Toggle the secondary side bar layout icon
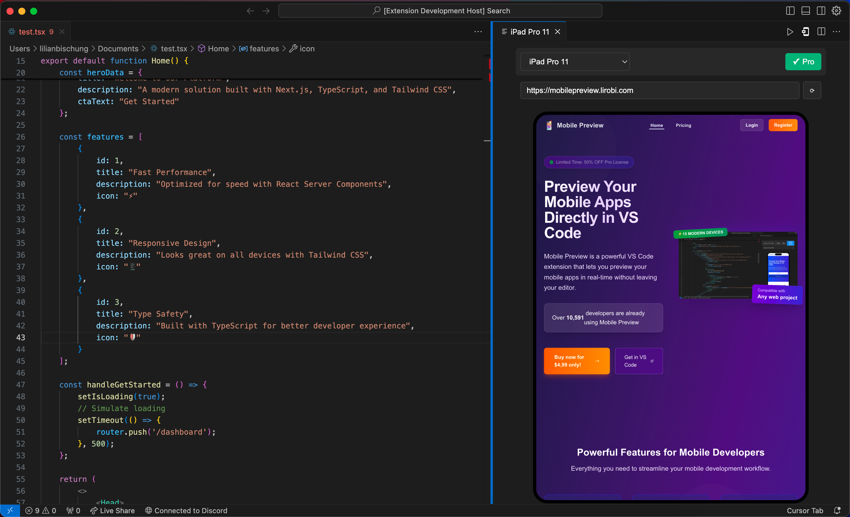The image size is (850, 517). point(821,11)
